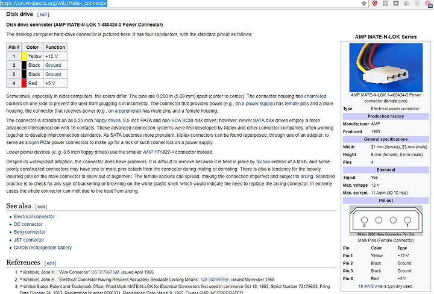Click the 'Pin out' infobox heading
Screen dimensions: 434x294
386,201
